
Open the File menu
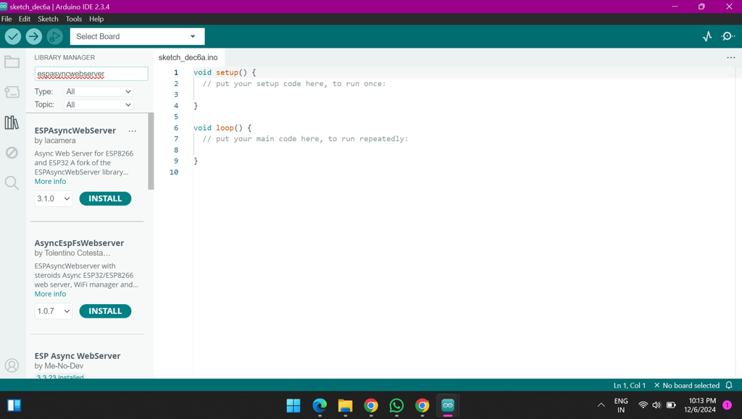[7, 19]
